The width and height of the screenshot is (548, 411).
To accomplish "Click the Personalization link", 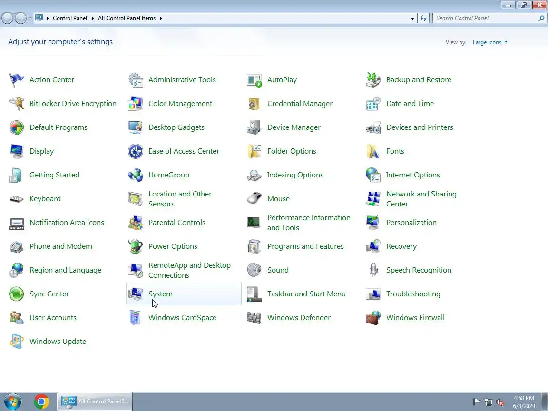I will 411,223.
